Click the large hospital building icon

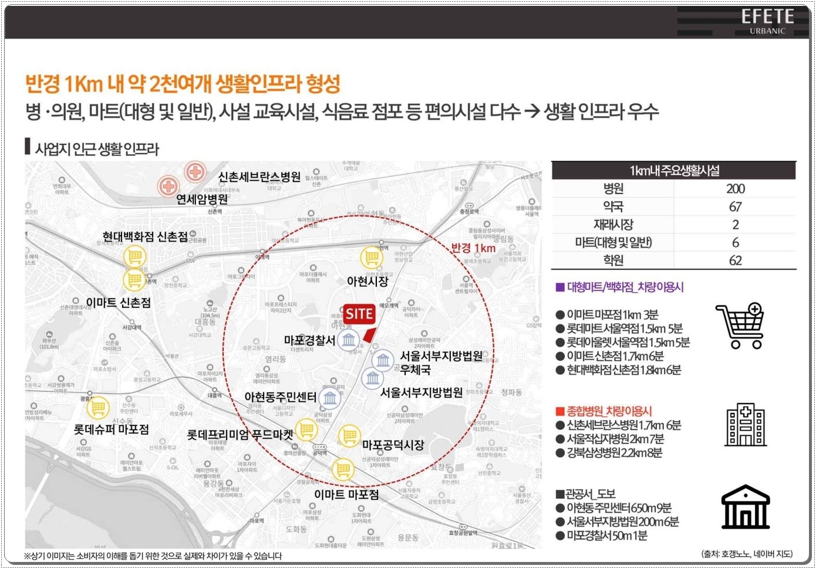(x=746, y=425)
